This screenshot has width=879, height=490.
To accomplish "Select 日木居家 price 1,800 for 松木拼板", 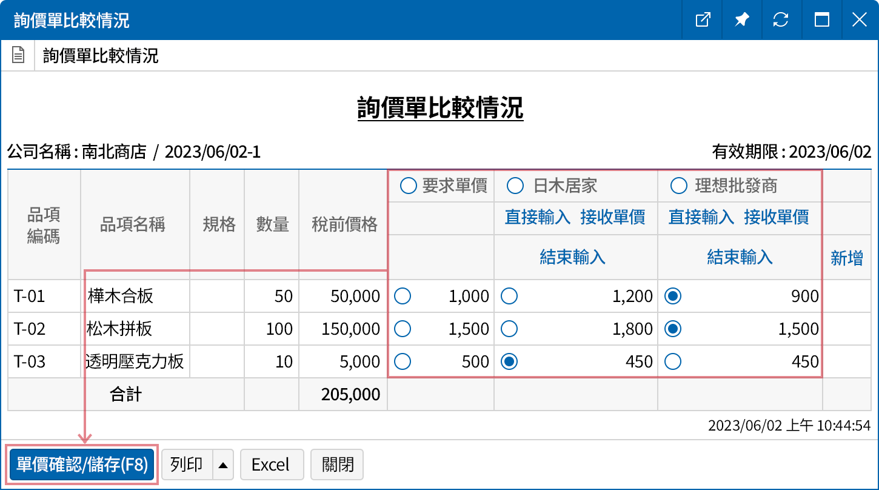I will click(510, 329).
